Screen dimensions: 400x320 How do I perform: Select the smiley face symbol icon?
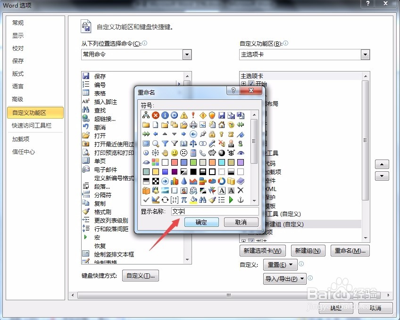coord(175,153)
